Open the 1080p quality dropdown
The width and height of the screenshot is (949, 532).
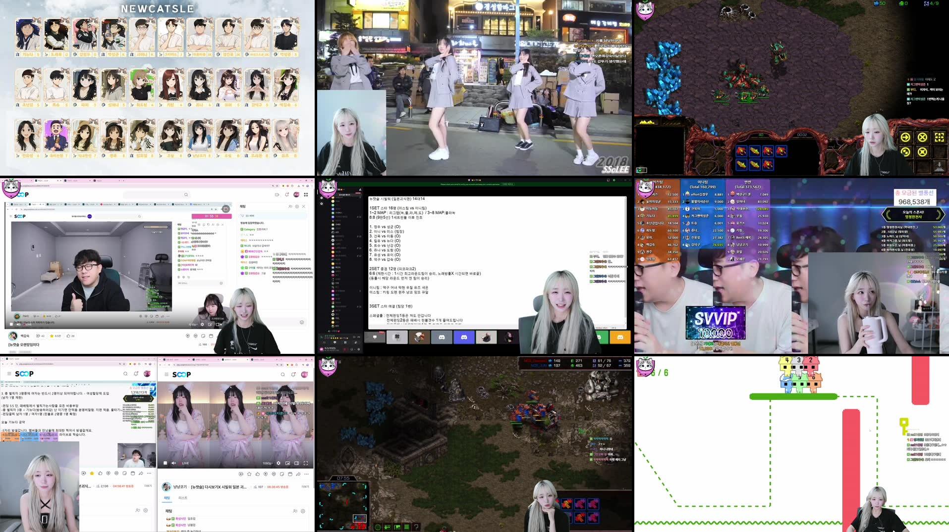267,463
